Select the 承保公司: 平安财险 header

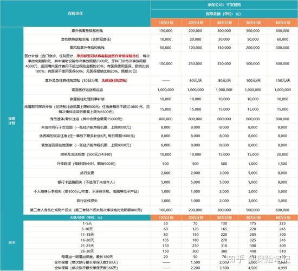coord(224,5)
